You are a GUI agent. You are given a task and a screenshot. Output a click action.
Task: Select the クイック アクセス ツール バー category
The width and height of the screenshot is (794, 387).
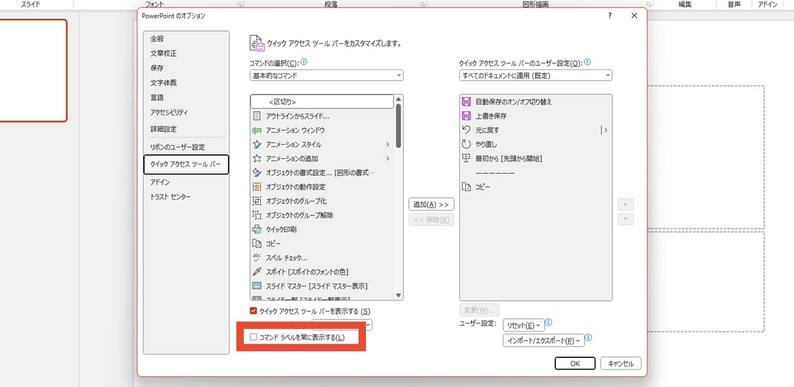[186, 164]
